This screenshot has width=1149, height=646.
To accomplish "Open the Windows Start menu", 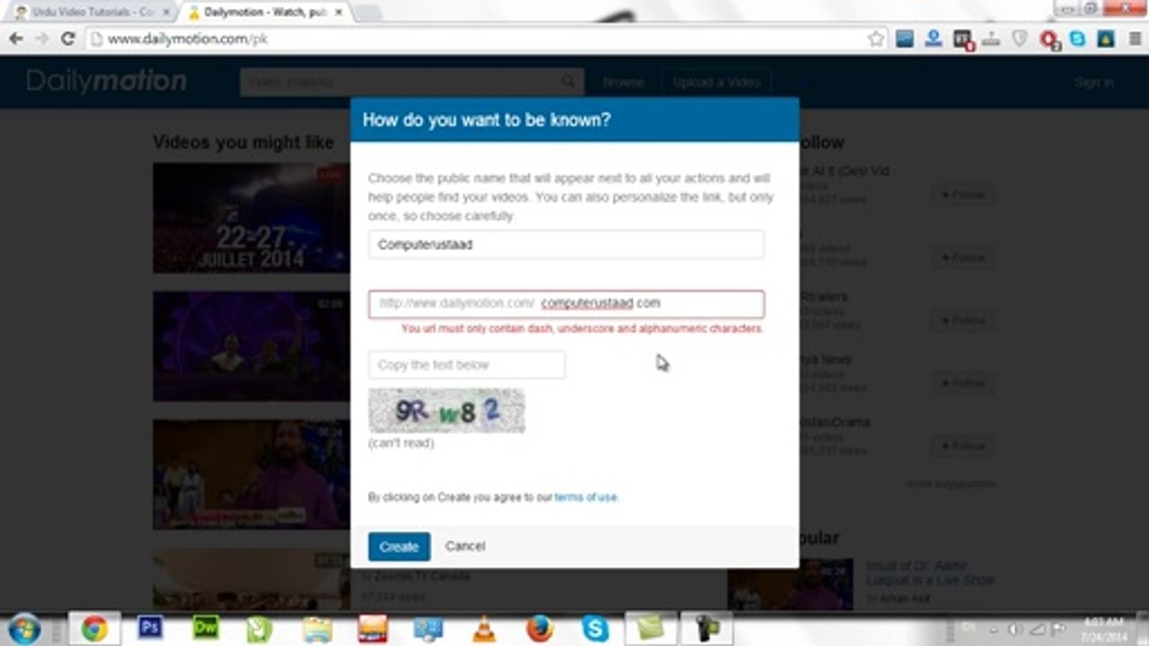I will [24, 628].
